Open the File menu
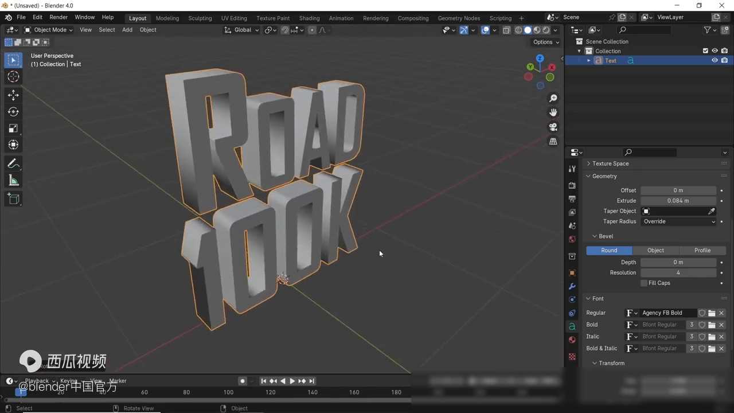The width and height of the screenshot is (734, 413). tap(21, 17)
